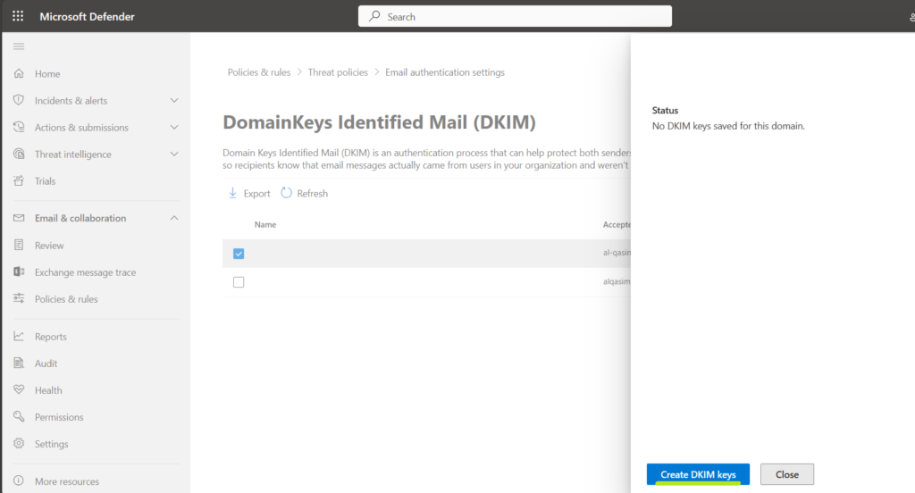Click the Trials gift icon
Image resolution: width=915 pixels, height=493 pixels.
click(x=19, y=181)
